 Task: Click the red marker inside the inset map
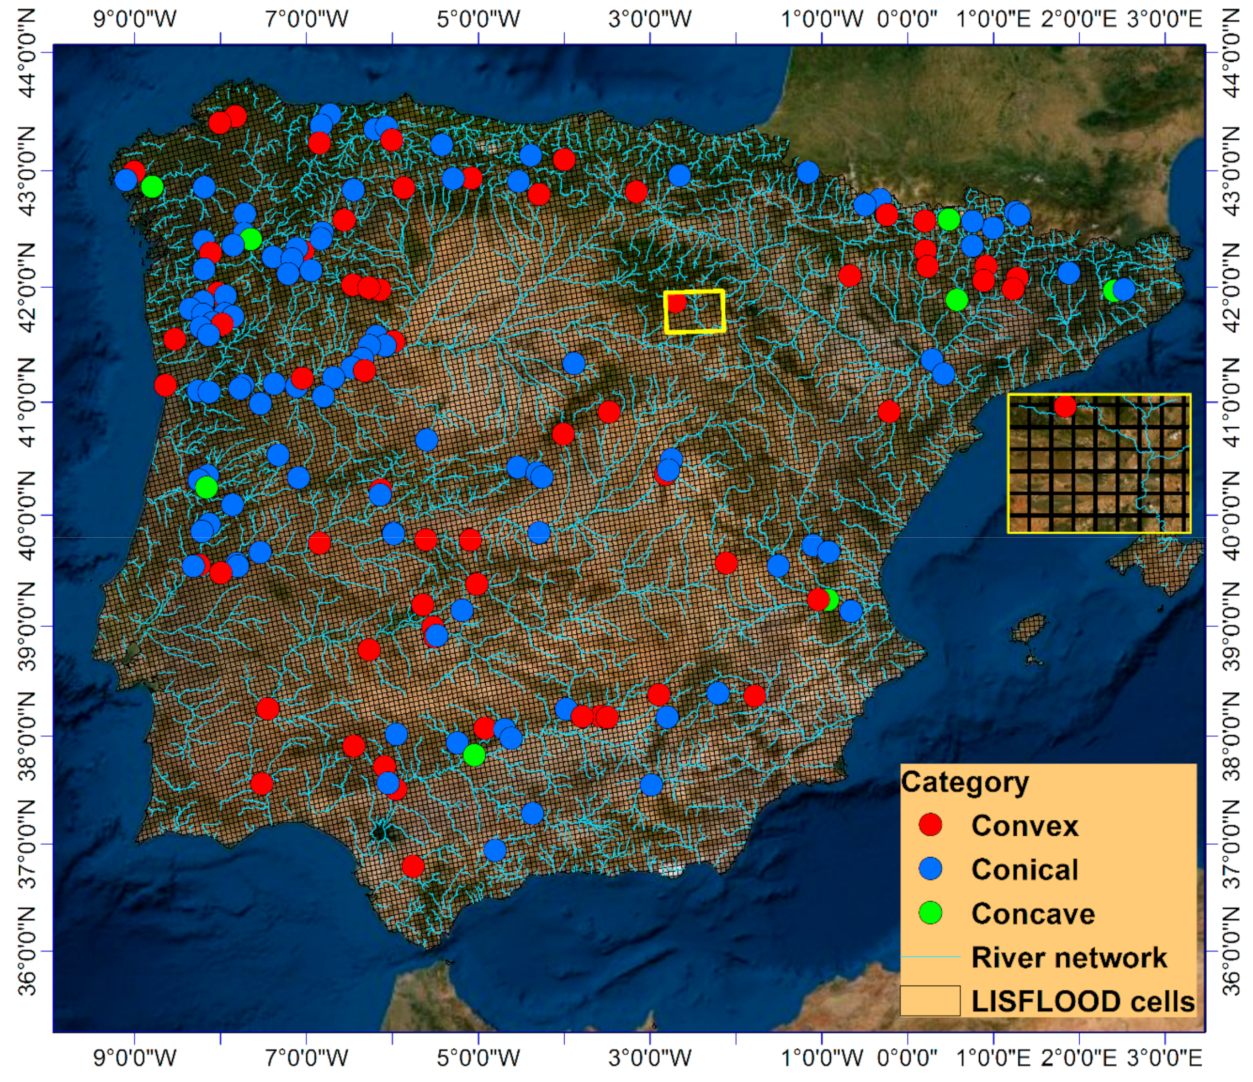(1065, 406)
